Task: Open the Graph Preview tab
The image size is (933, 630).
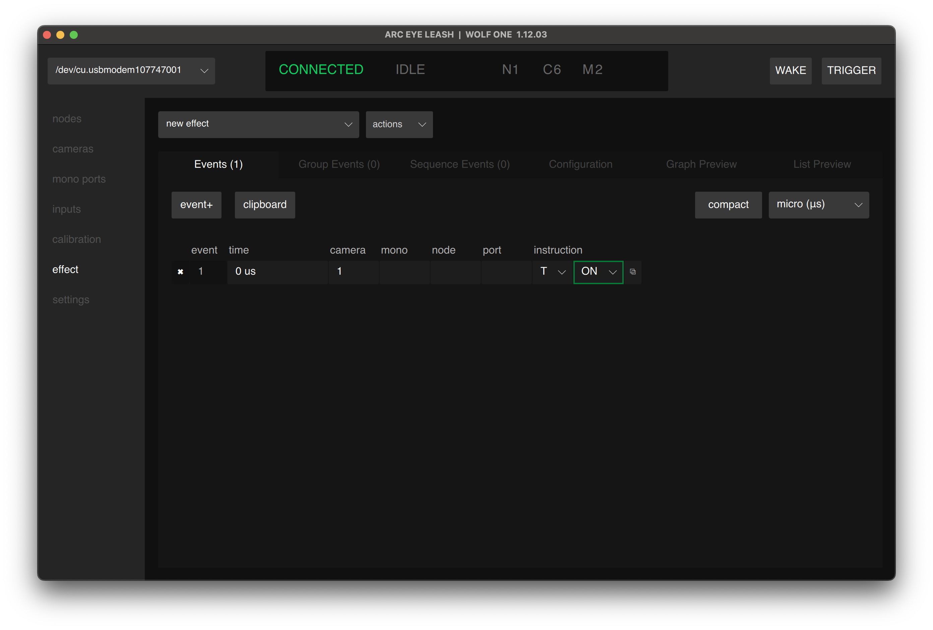Action: [701, 164]
